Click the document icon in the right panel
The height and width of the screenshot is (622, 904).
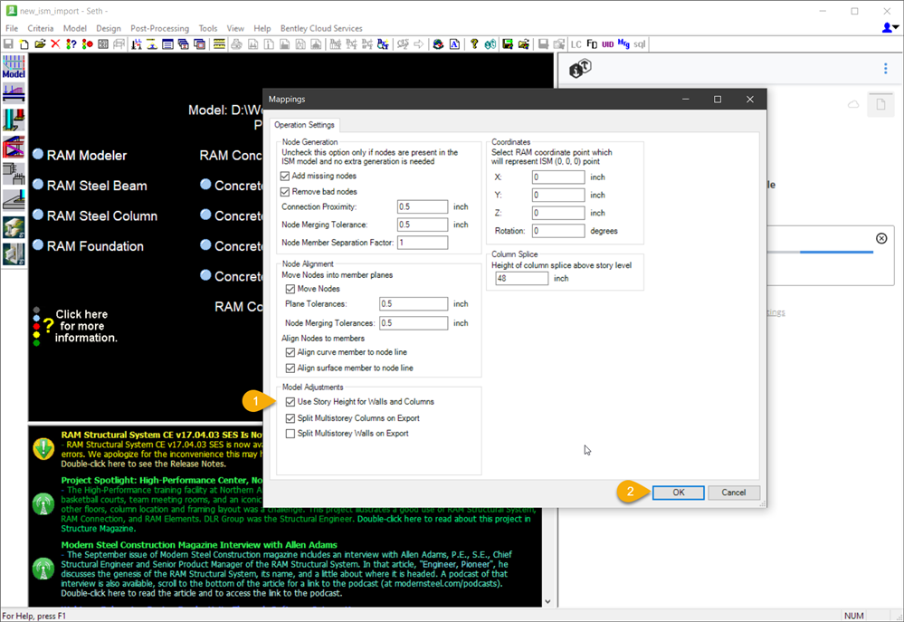pos(880,104)
